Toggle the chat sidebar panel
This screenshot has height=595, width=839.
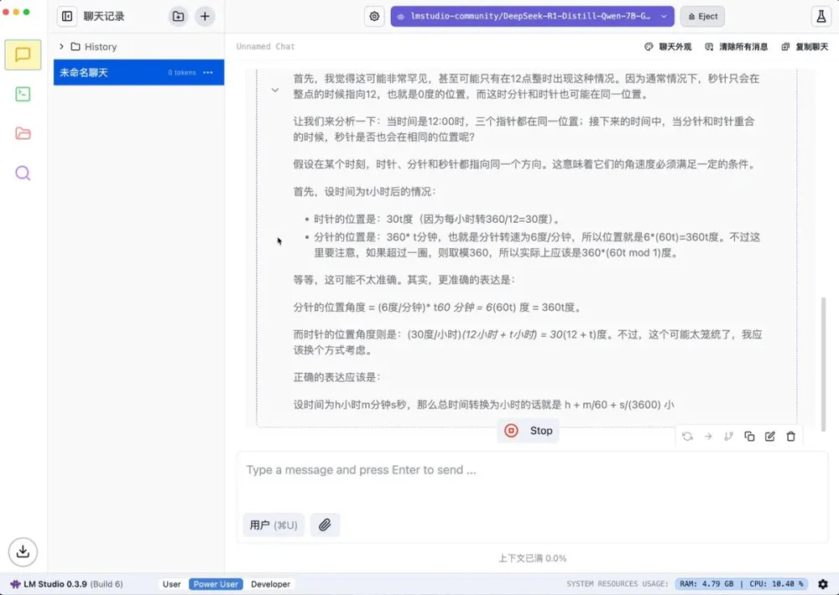click(67, 16)
